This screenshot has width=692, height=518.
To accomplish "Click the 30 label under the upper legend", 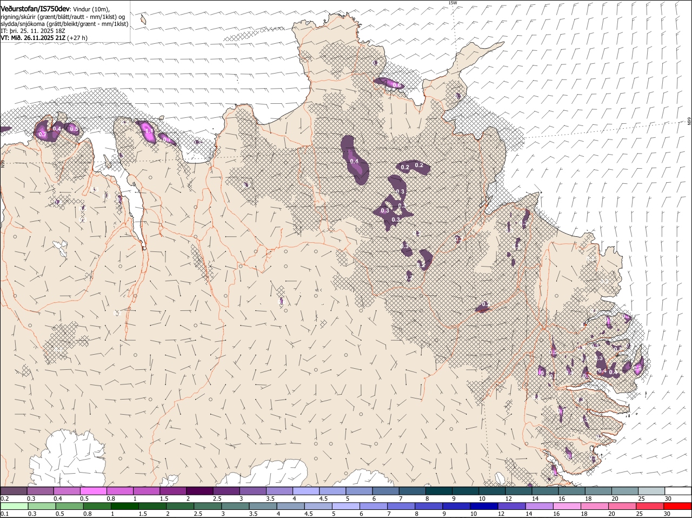I will (668, 499).
